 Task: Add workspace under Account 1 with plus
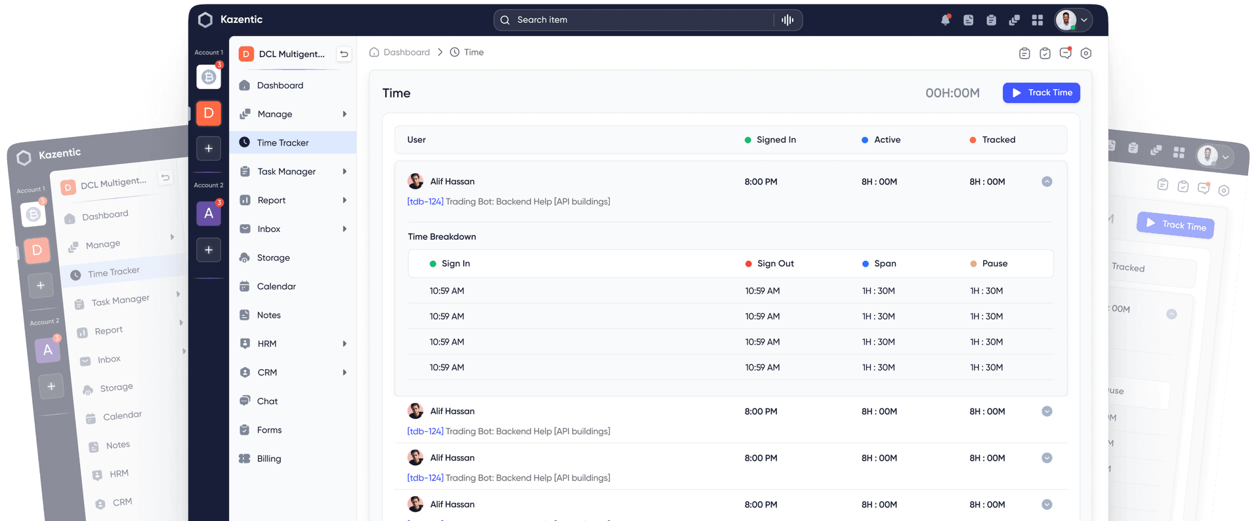click(209, 148)
